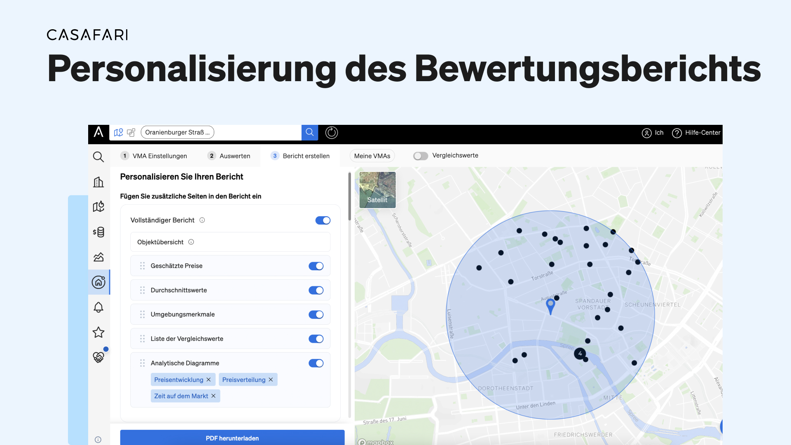Open the sidebar search magnifier icon
791x445 pixels.
coord(98,157)
